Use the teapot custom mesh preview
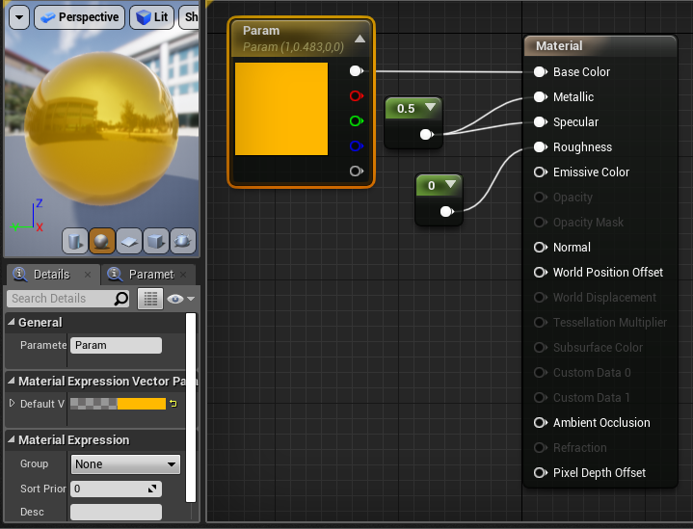 (x=182, y=240)
